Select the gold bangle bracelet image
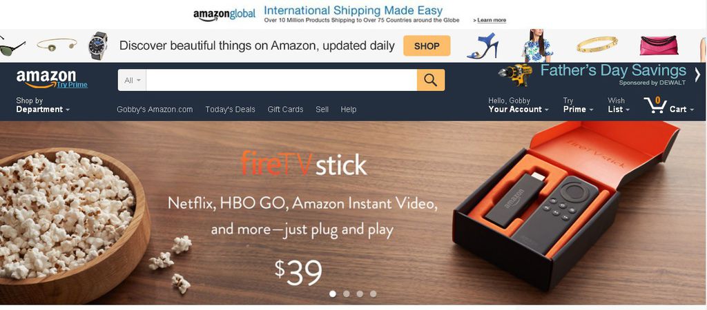 point(597,44)
